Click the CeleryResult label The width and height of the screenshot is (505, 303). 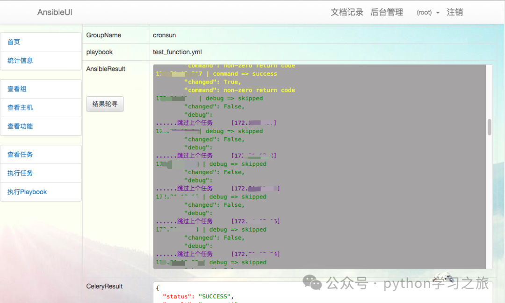[104, 286]
